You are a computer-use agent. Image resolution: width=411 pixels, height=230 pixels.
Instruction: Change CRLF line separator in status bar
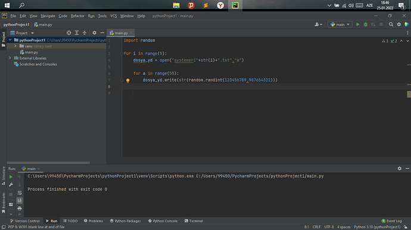[316, 227]
